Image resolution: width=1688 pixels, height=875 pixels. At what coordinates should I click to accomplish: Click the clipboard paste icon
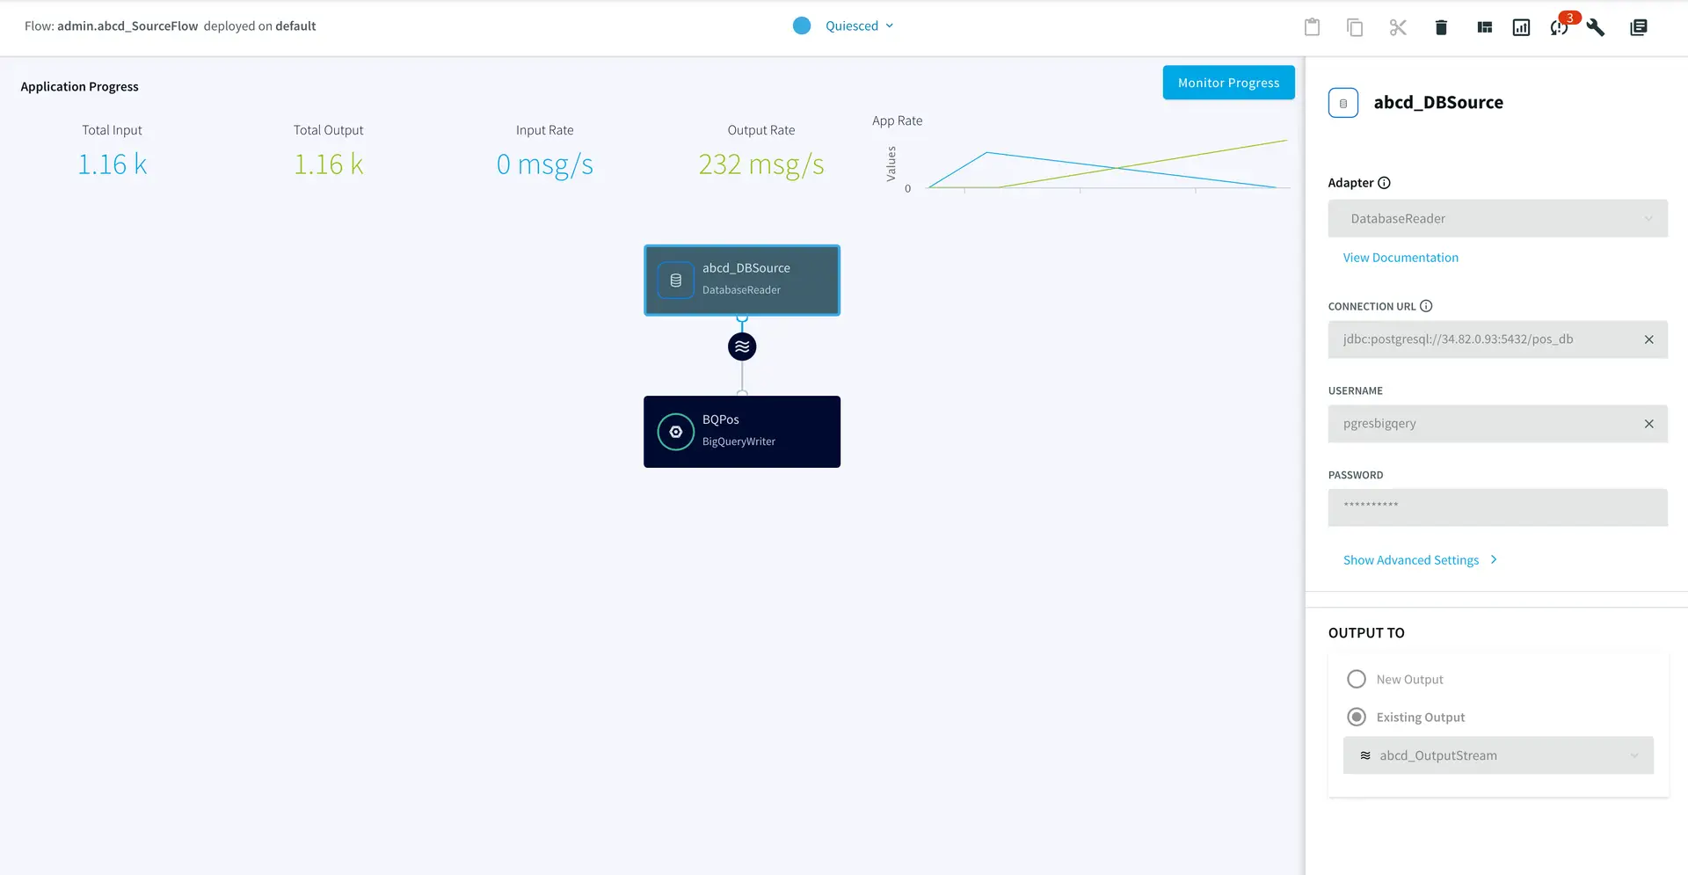tap(1312, 27)
